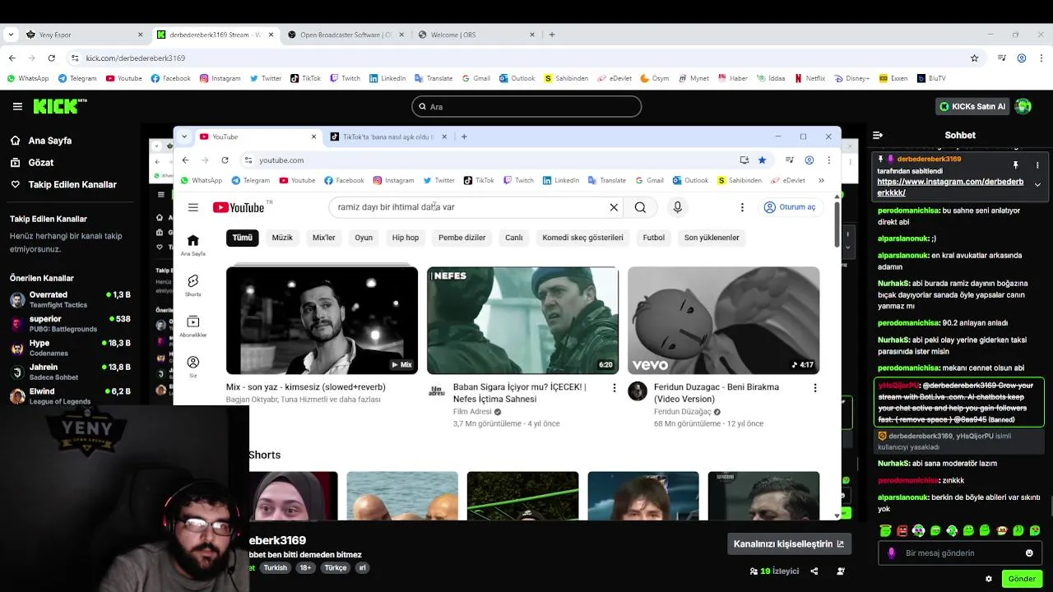Open Ana Sayfa in Kick sidebar
Image resolution: width=1053 pixels, height=592 pixels.
click(x=49, y=141)
